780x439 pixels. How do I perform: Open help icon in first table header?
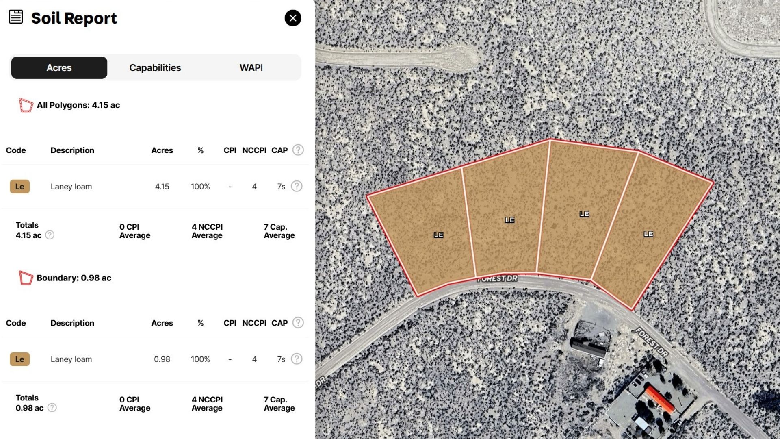(298, 150)
